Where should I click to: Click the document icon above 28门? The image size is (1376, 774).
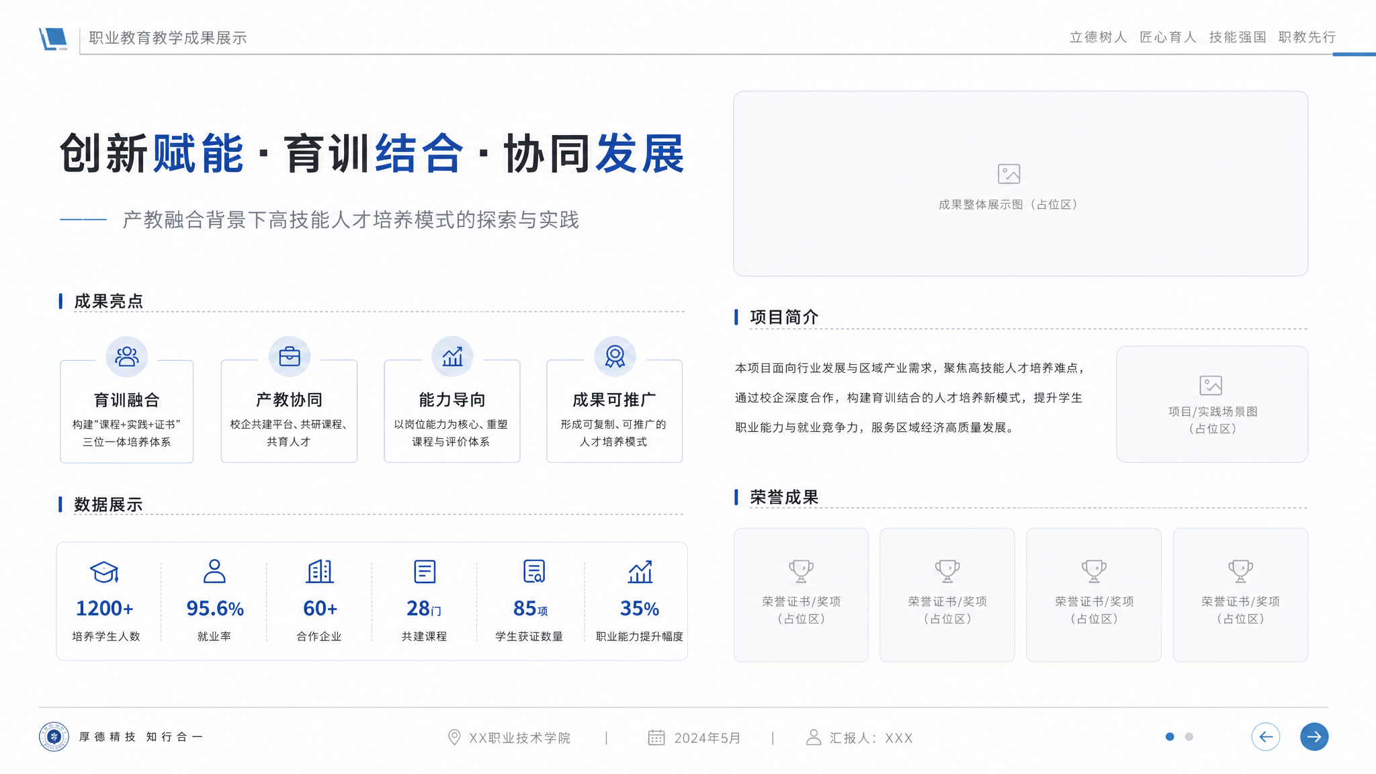(x=425, y=571)
